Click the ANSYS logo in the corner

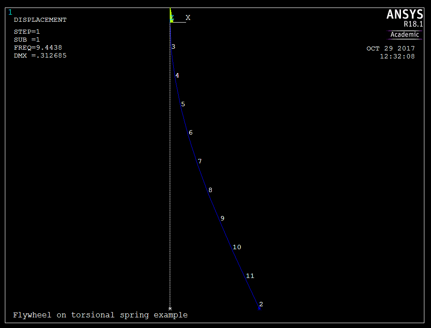coord(404,15)
